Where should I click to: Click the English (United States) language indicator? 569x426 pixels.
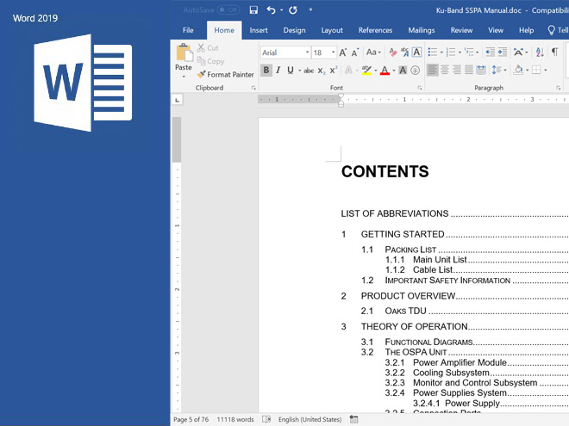tap(310, 419)
